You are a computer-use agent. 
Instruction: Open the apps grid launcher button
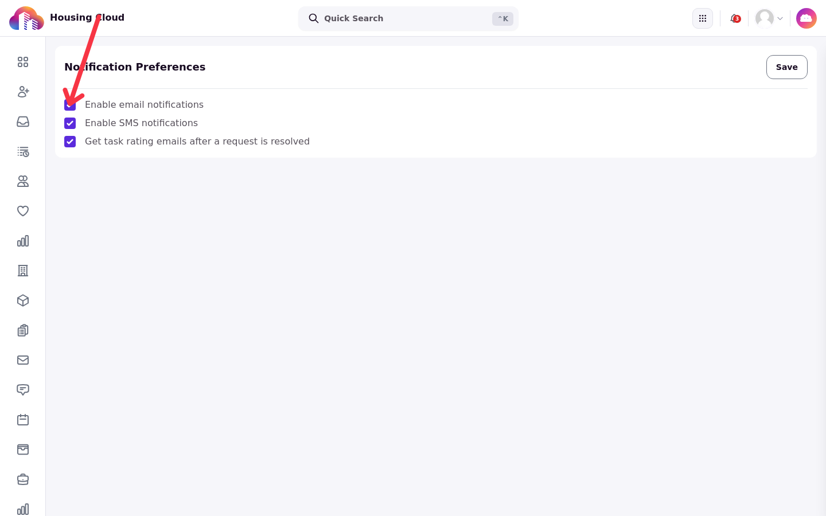(703, 18)
